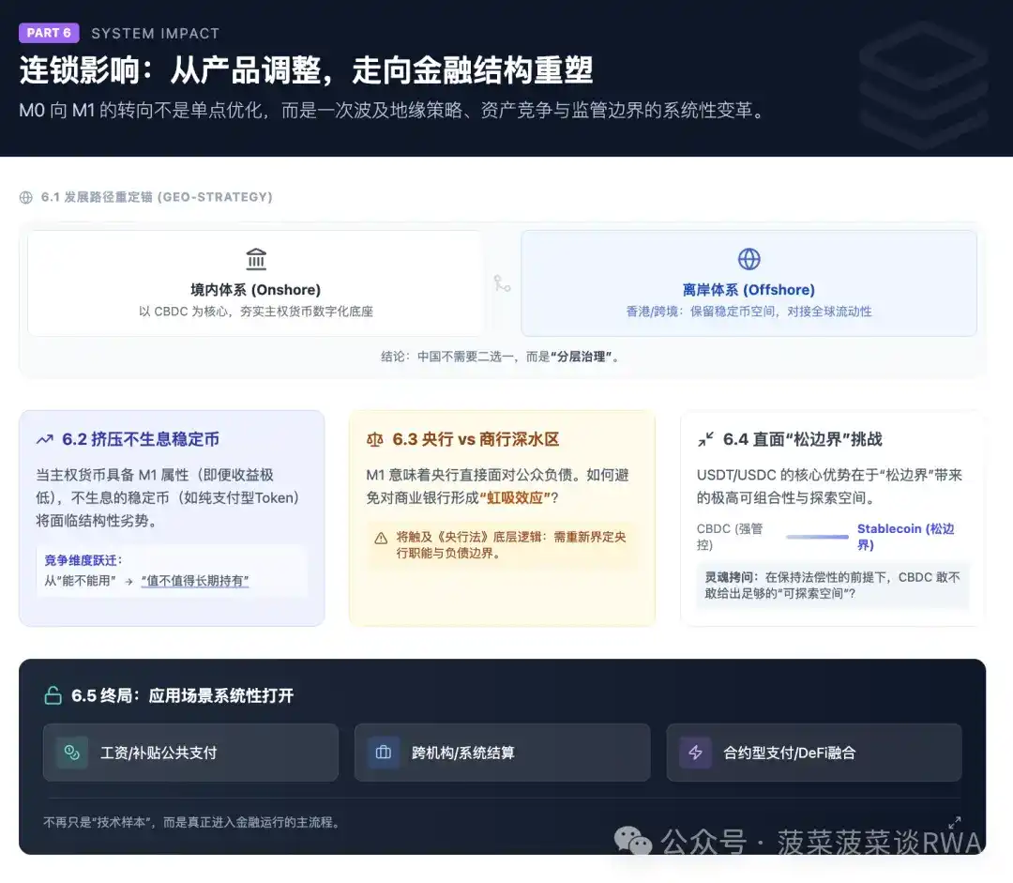
Task: Click the globe icon above 离岸体系 (Offshore)
Action: pyautogui.click(x=748, y=259)
